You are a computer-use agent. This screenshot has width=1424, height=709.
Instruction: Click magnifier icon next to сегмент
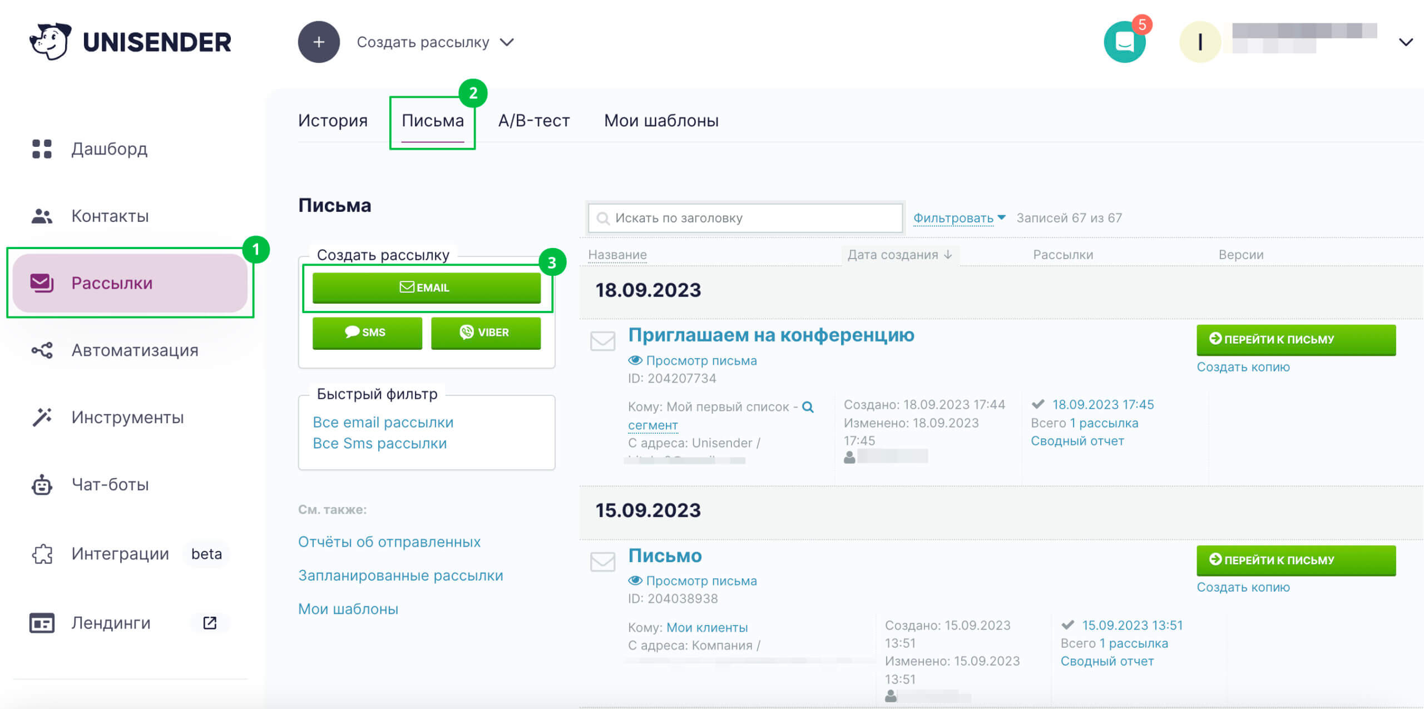click(x=808, y=407)
